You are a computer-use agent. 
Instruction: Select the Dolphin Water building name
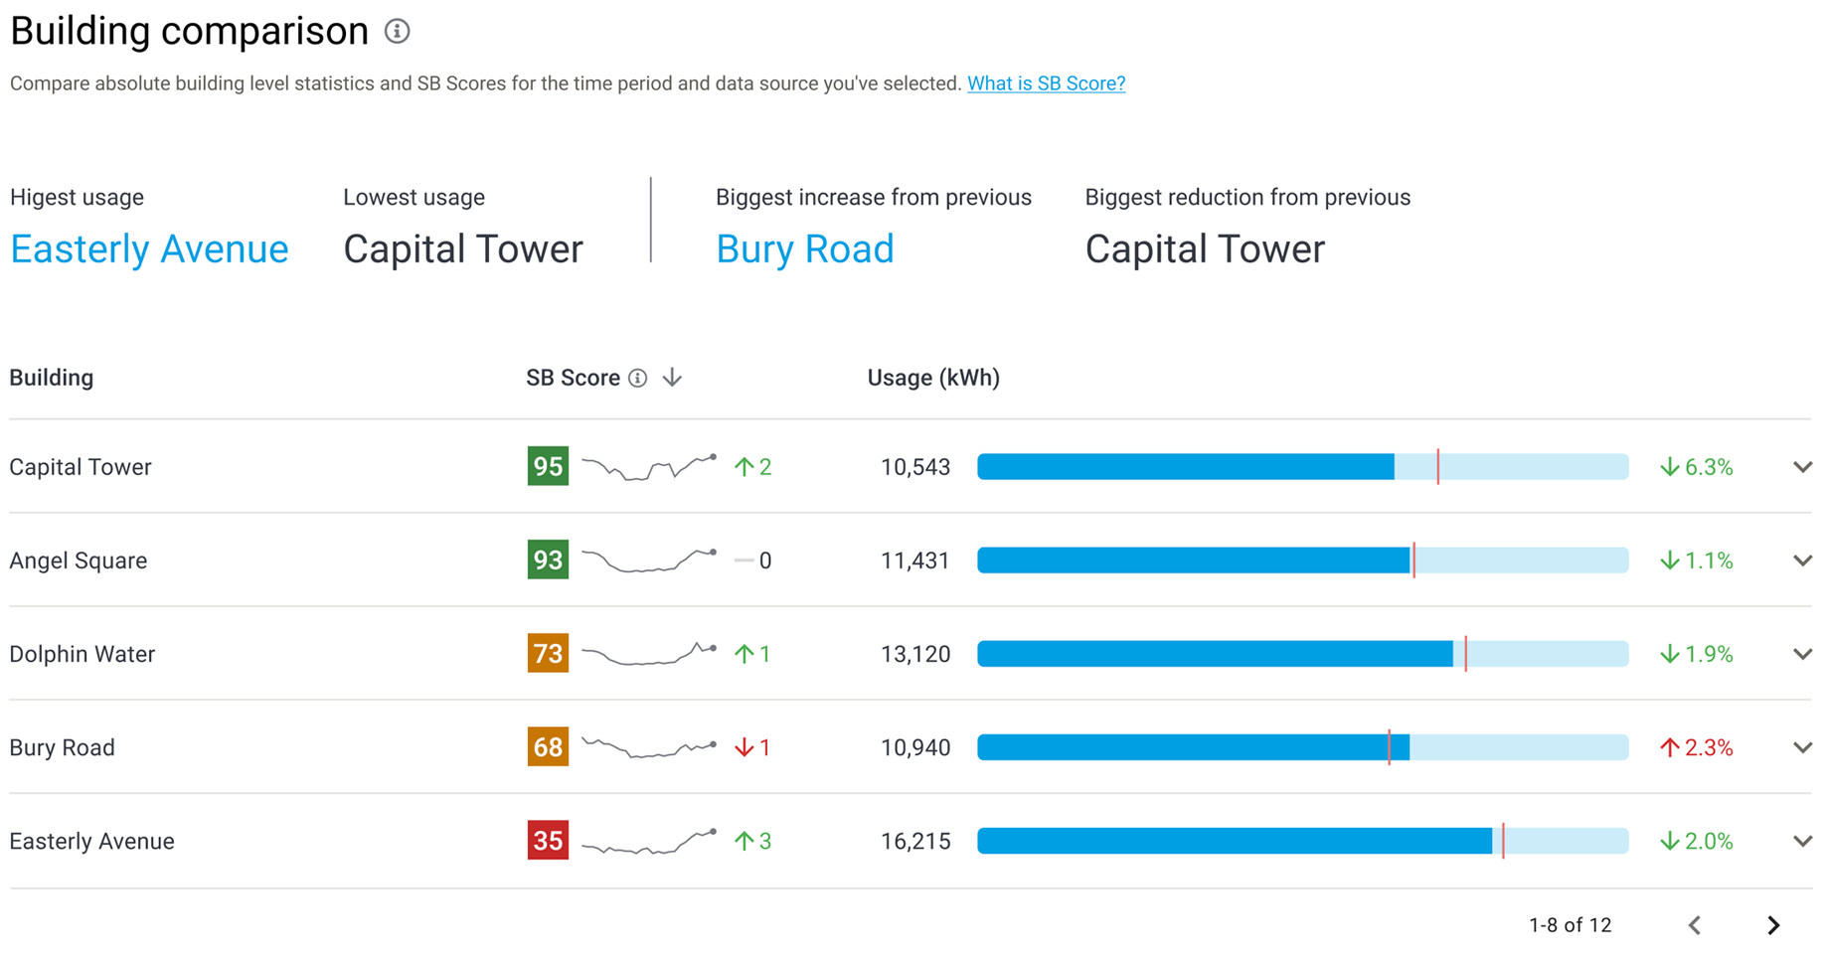pyautogui.click(x=83, y=654)
